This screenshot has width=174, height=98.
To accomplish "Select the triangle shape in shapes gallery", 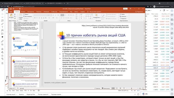I will (81, 16).
